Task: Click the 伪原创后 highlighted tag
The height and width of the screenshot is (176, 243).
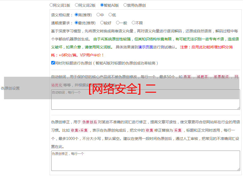Action: coord(90,122)
